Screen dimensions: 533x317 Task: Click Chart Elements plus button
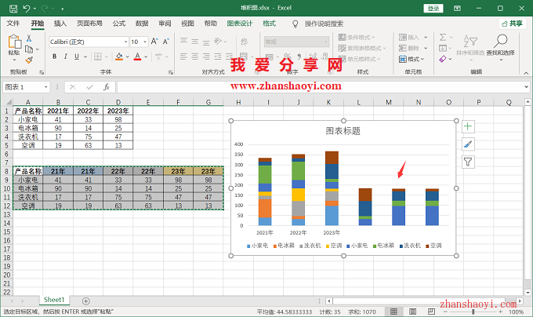pos(468,126)
